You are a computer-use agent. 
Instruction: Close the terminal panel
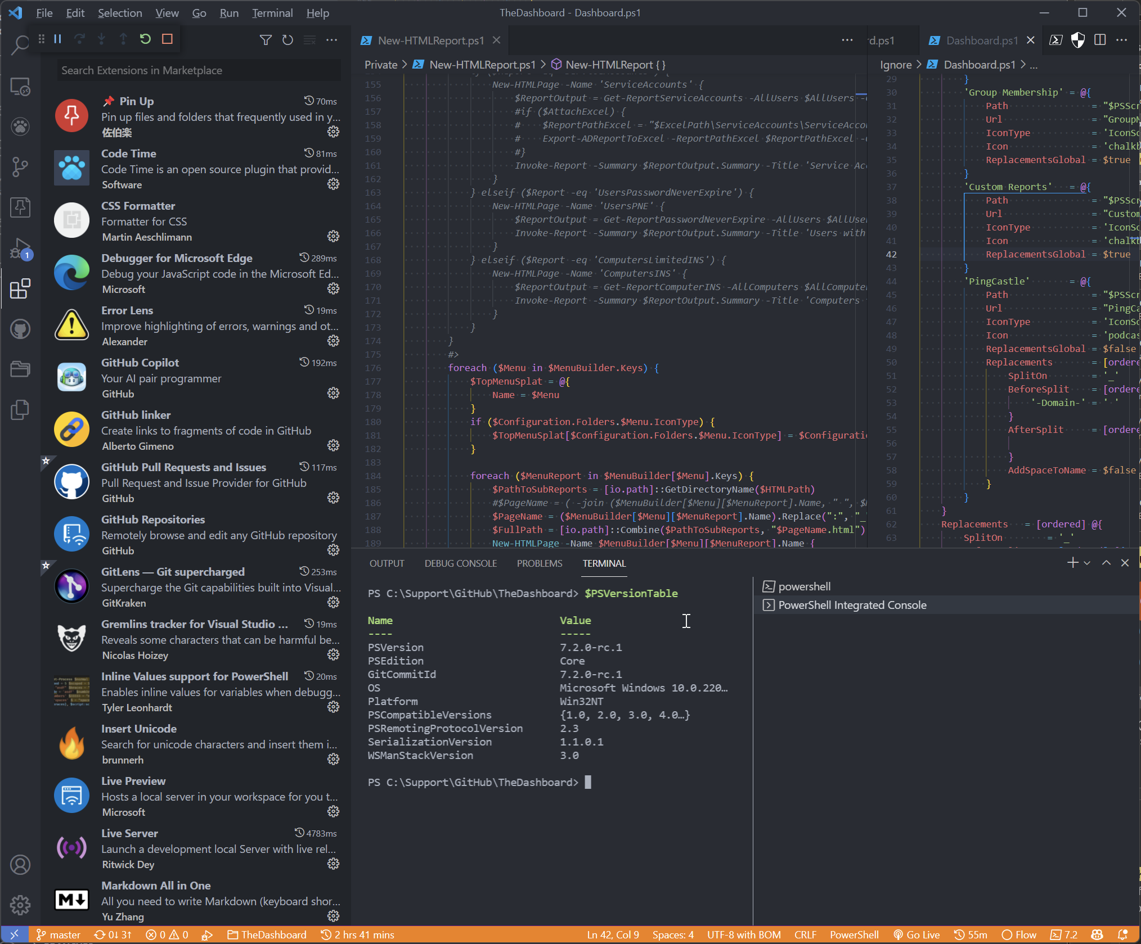(1125, 563)
